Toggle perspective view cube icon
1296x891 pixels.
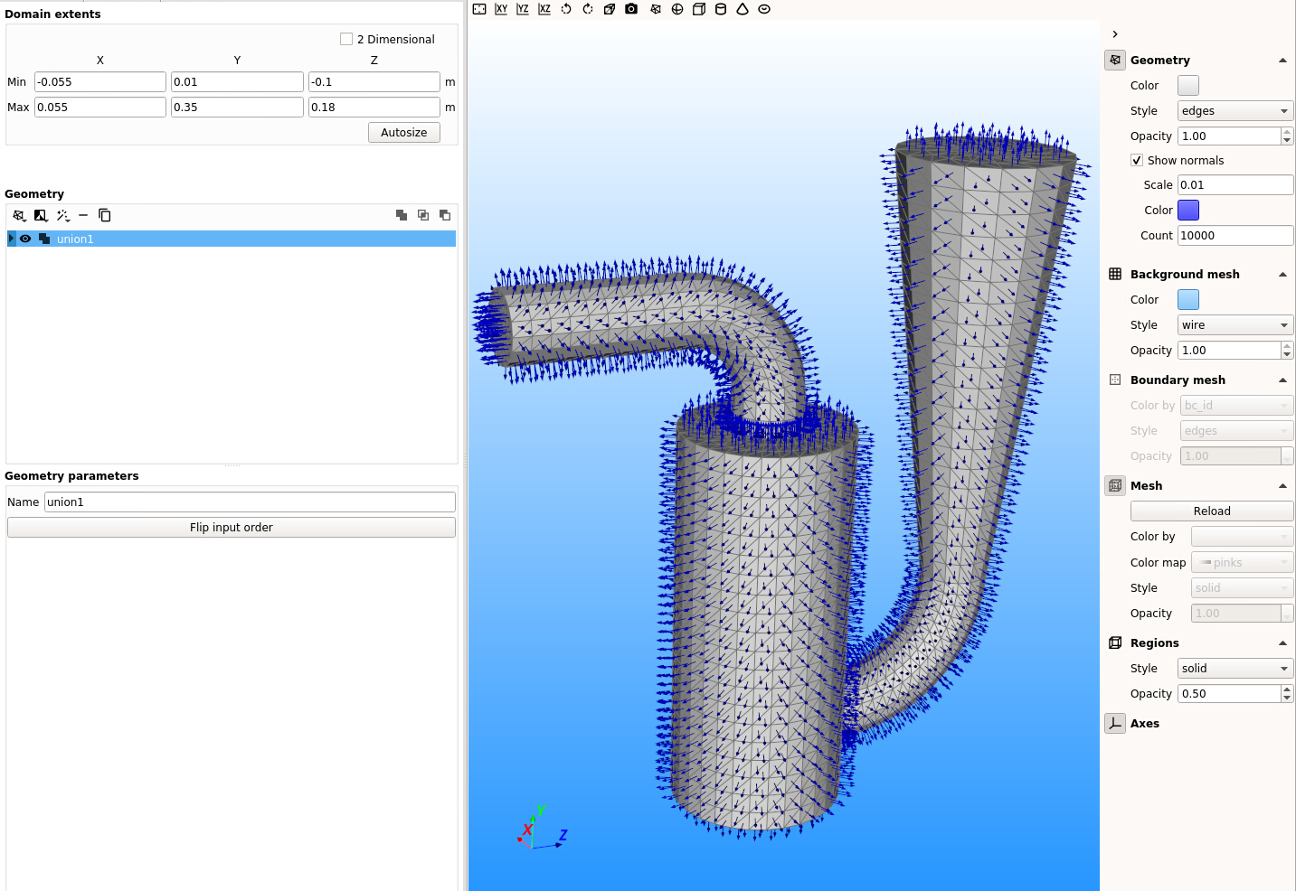[610, 9]
